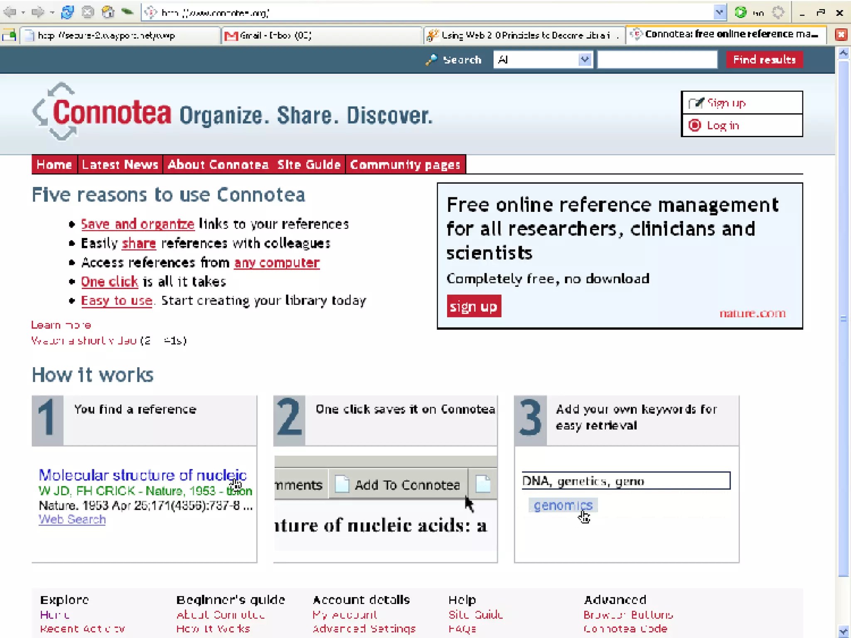Click the vertical scrollbar down arrow
Viewport: 851px width, 638px height.
point(843,631)
